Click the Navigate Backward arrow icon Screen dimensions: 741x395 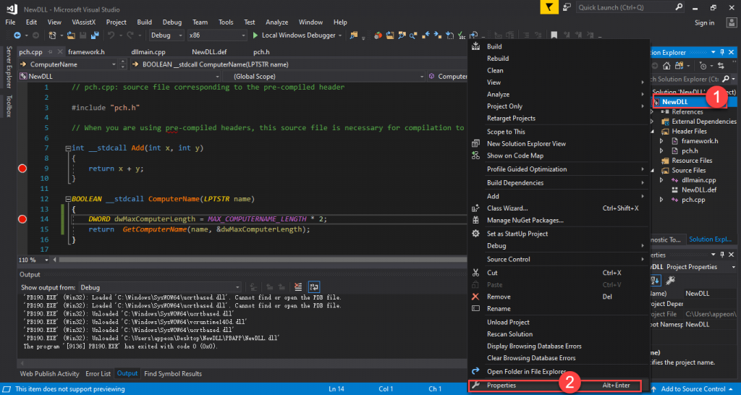pos(17,35)
